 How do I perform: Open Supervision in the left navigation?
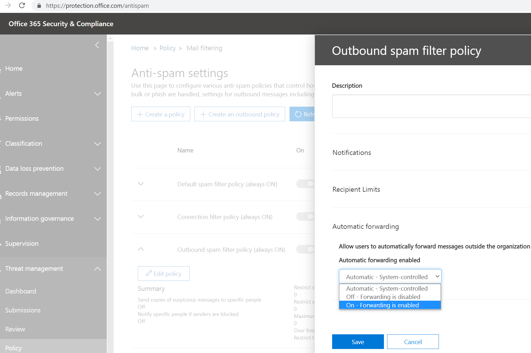click(22, 243)
